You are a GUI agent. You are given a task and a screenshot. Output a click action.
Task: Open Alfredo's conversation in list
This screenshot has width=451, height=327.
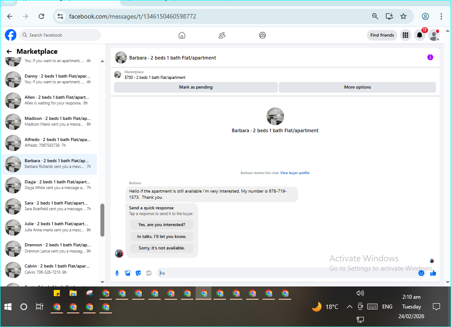pos(49,143)
